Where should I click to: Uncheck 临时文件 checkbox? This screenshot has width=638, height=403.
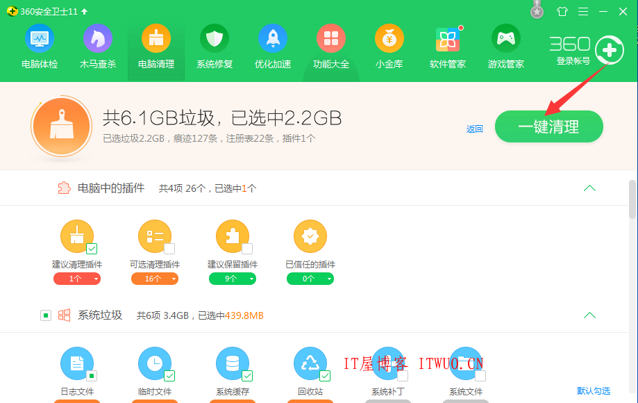click(169, 376)
